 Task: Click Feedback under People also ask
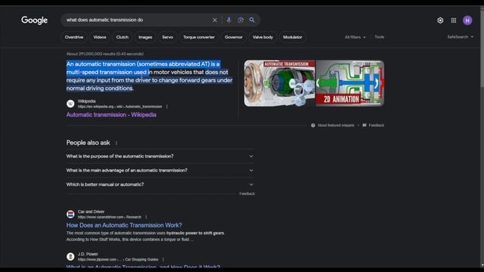(x=247, y=193)
